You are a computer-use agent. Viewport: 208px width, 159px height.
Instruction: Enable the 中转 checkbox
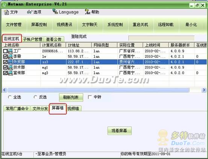90,97
